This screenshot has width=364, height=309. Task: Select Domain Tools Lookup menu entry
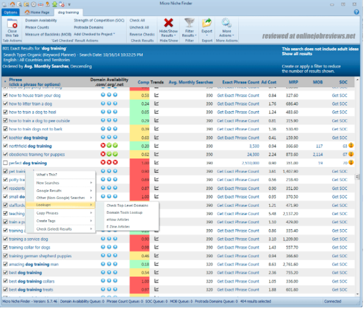coord(124,213)
